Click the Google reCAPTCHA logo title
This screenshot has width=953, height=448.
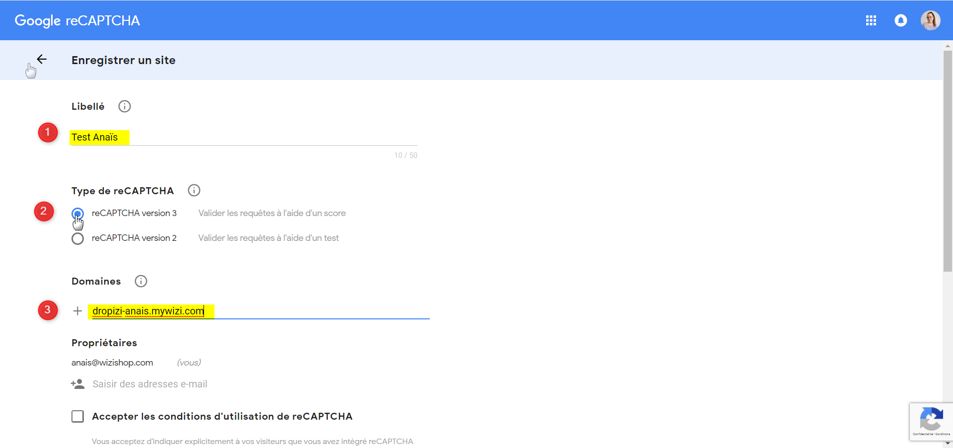[x=77, y=20]
